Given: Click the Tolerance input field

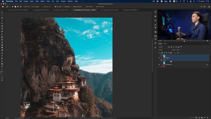Looking at the screenshot, I should click(x=51, y=7).
